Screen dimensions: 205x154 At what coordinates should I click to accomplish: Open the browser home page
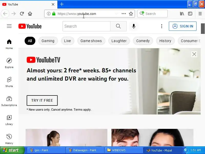coord(30,14)
